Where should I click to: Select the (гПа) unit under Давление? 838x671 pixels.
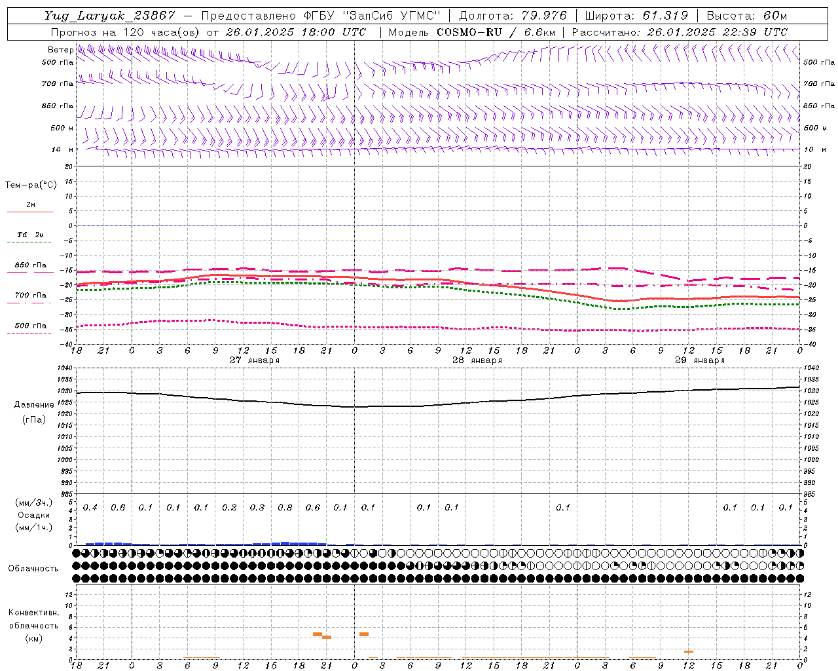[x=34, y=419]
